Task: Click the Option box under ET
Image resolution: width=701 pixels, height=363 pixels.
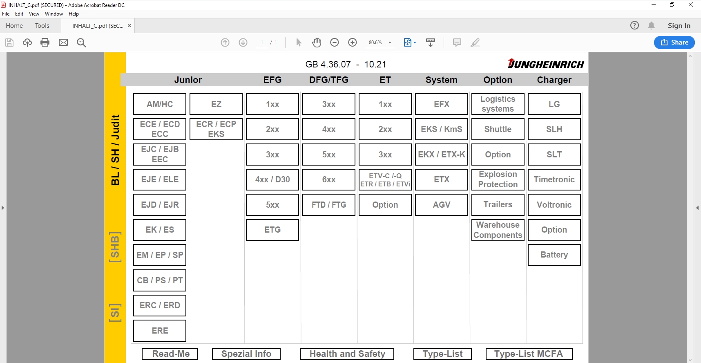Action: 385,205
